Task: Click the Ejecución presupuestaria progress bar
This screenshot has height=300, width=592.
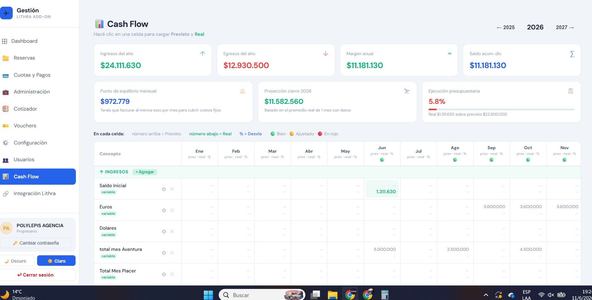Action: (501, 109)
